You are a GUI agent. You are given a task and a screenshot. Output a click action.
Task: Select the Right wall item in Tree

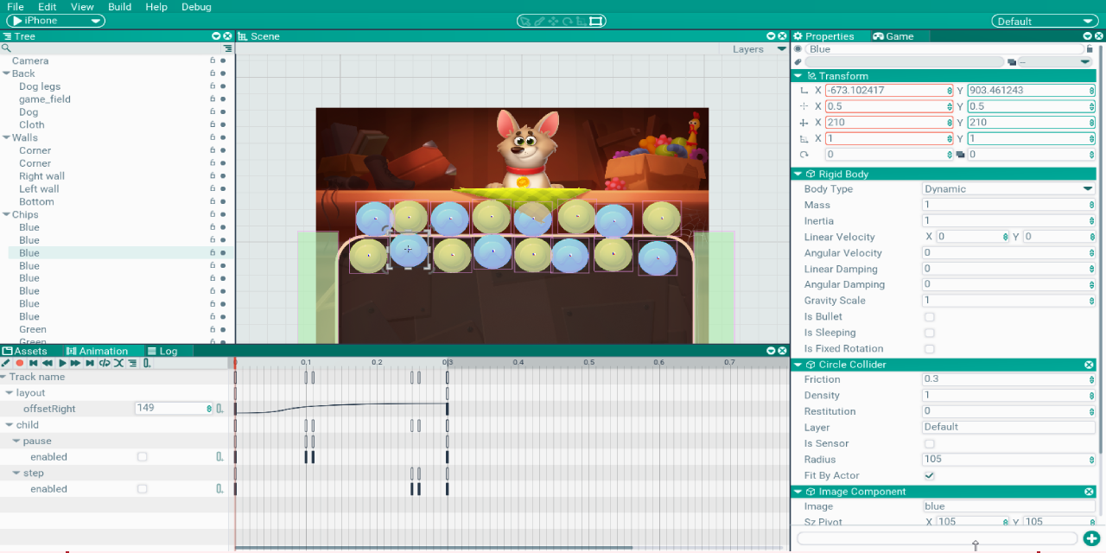coord(41,176)
